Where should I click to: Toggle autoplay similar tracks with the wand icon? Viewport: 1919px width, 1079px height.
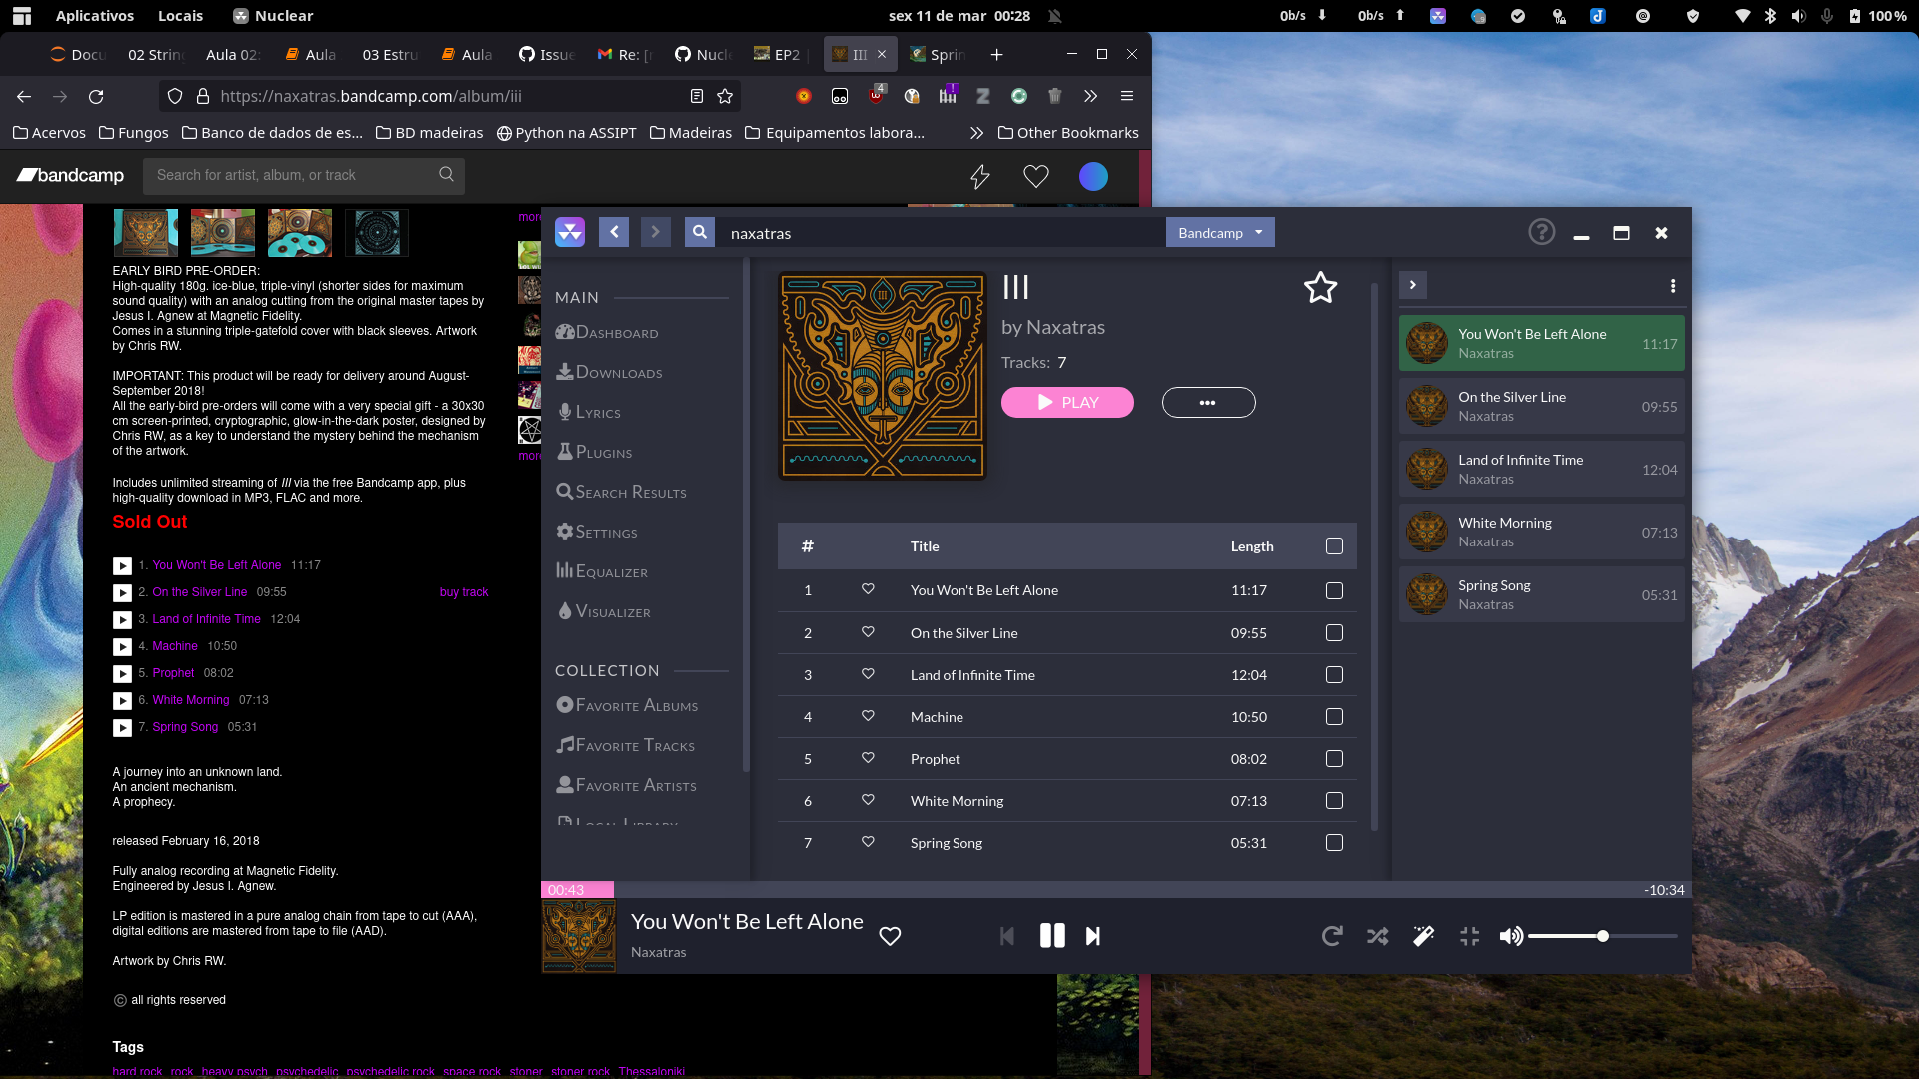pos(1423,936)
